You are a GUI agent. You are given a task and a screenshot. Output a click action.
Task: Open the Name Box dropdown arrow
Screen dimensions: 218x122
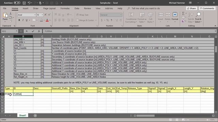click(x=16, y=31)
